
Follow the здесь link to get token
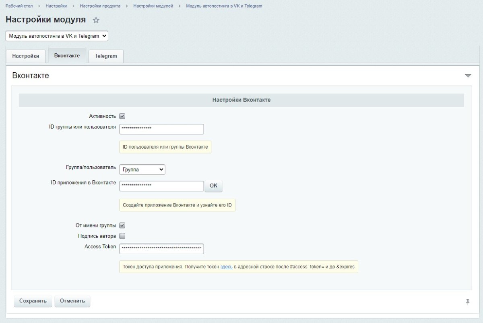pos(226,267)
